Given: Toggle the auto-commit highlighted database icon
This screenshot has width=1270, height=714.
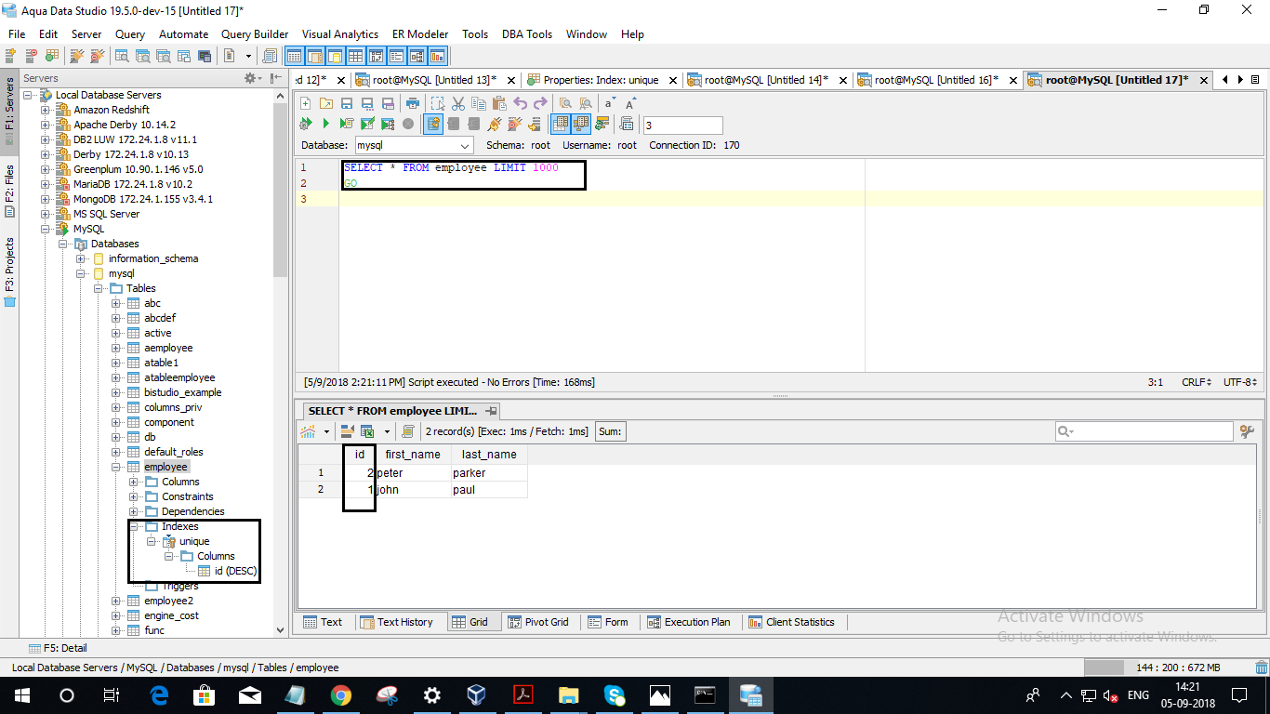Looking at the screenshot, I should click(433, 124).
